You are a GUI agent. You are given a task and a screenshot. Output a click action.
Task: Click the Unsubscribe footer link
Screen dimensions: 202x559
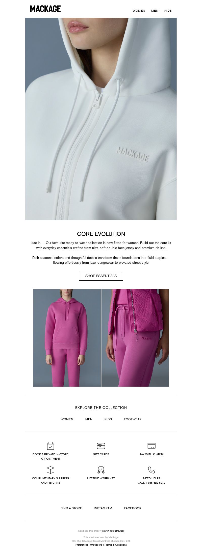coord(97,545)
